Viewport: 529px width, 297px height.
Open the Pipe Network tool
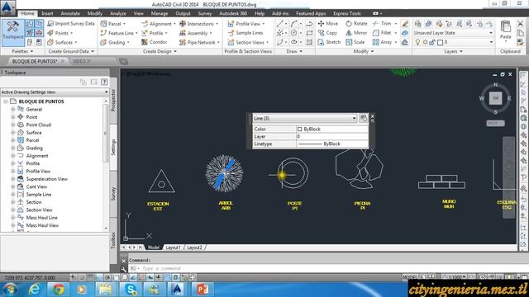[x=199, y=42]
